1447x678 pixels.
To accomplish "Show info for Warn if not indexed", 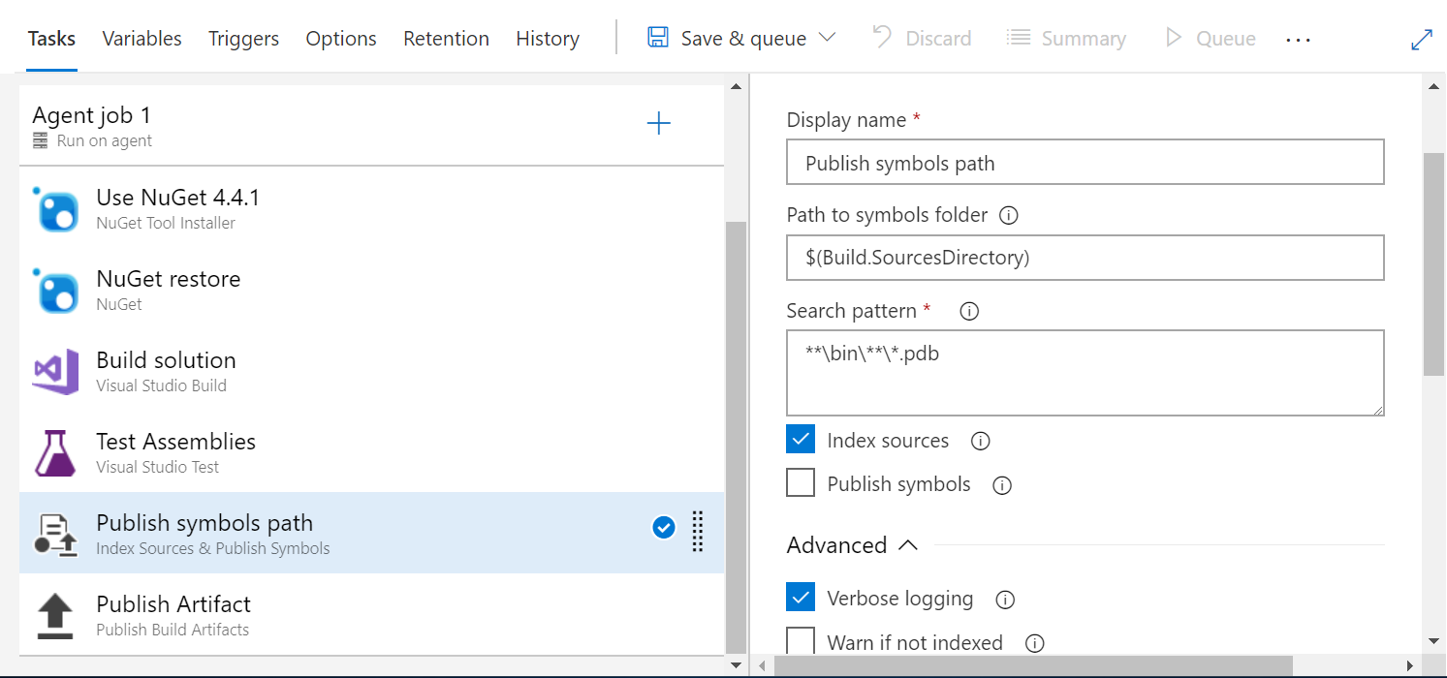I will (x=1034, y=642).
